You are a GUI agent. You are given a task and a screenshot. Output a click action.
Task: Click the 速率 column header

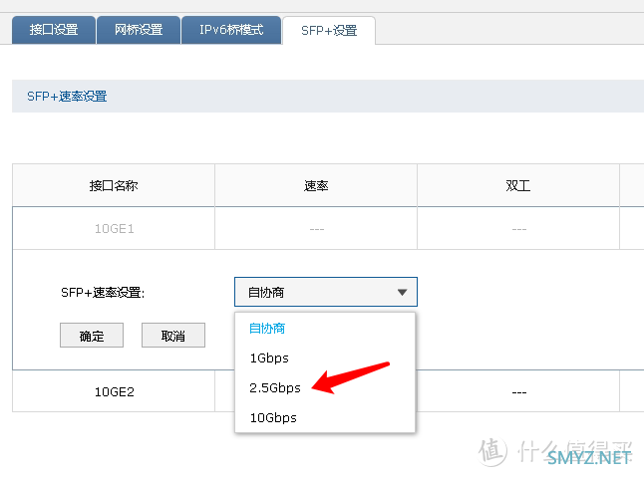[316, 186]
